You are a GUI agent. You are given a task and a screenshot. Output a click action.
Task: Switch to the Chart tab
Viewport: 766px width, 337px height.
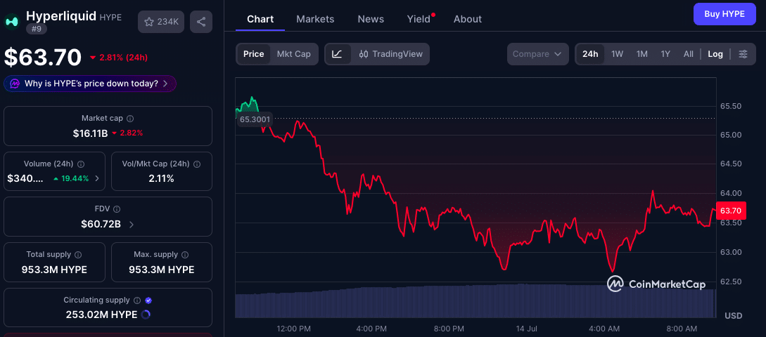coord(260,19)
